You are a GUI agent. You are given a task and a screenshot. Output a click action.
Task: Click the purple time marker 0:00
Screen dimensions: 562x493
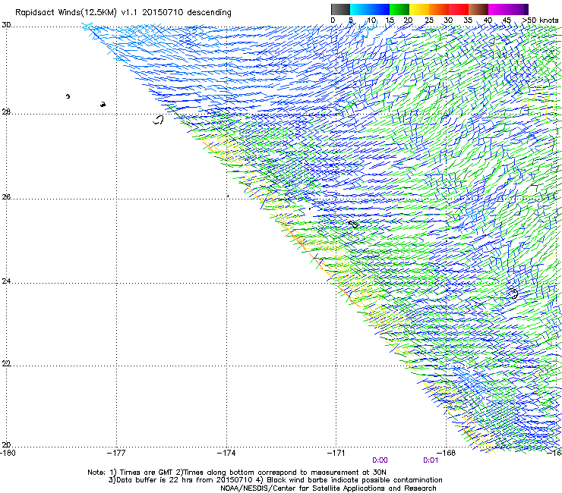[x=380, y=460]
